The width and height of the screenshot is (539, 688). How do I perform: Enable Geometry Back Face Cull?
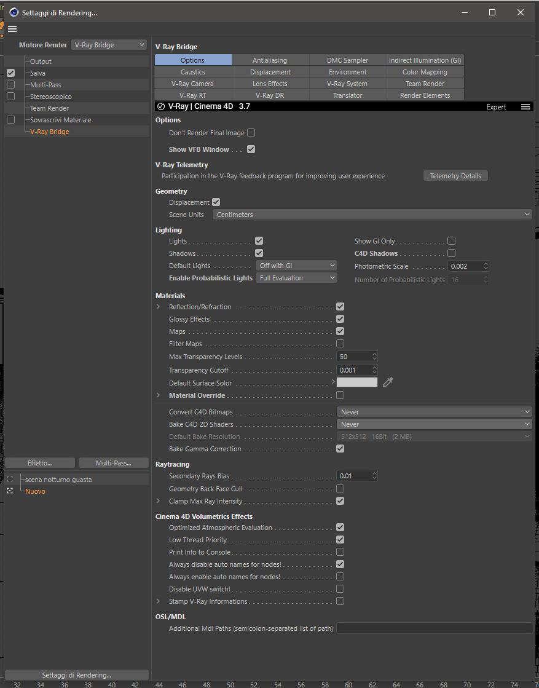(x=340, y=488)
